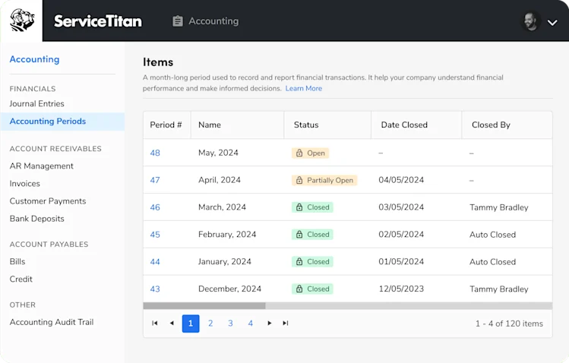Open period 45 link

click(155, 235)
